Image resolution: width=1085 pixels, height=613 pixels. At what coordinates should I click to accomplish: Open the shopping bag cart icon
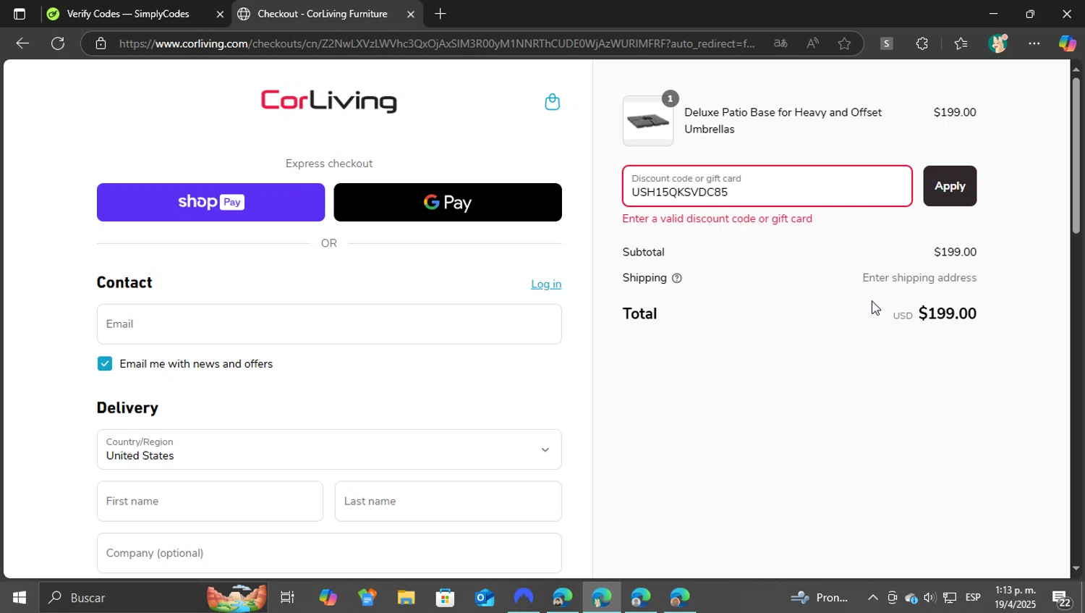(x=552, y=102)
